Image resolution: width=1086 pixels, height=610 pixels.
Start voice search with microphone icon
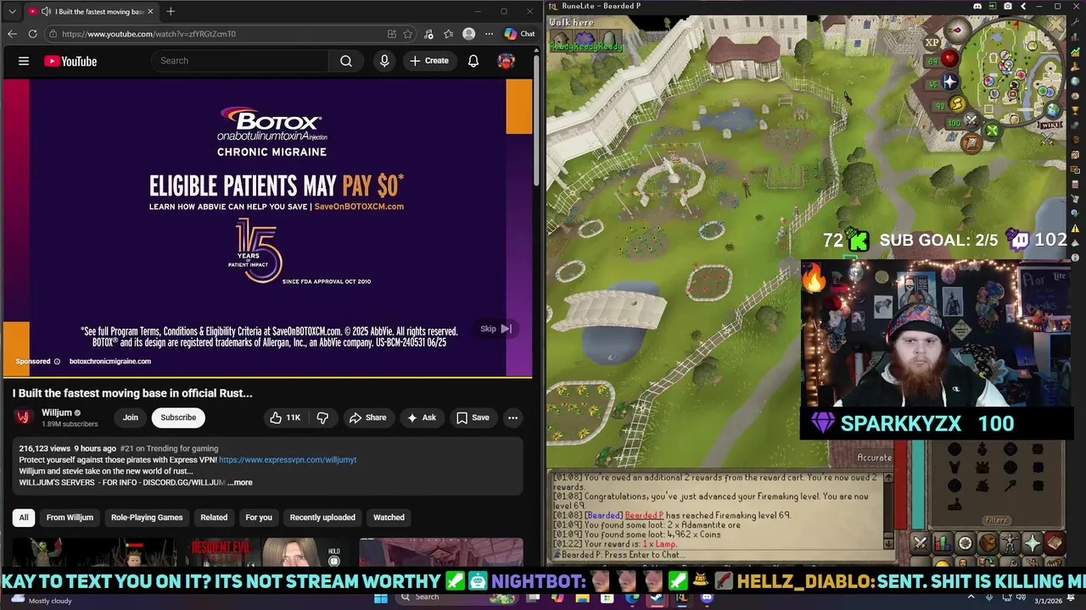point(384,61)
